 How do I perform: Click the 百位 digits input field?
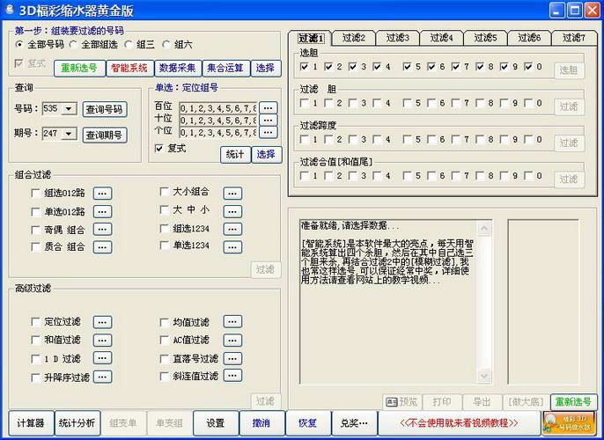tap(218, 108)
